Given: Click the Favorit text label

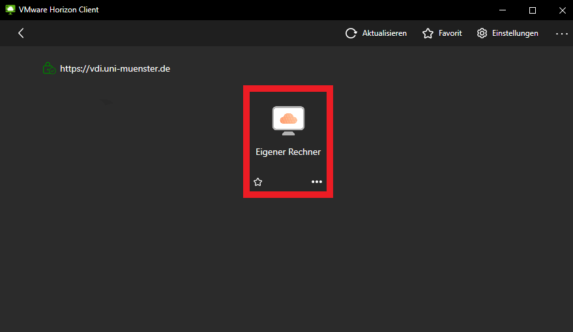Looking at the screenshot, I should point(450,33).
